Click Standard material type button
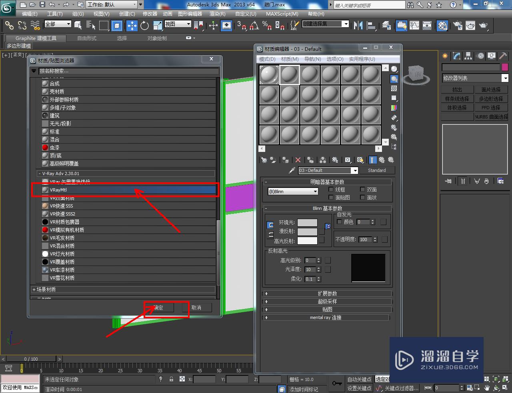Image resolution: width=512 pixels, height=393 pixels. [377, 170]
